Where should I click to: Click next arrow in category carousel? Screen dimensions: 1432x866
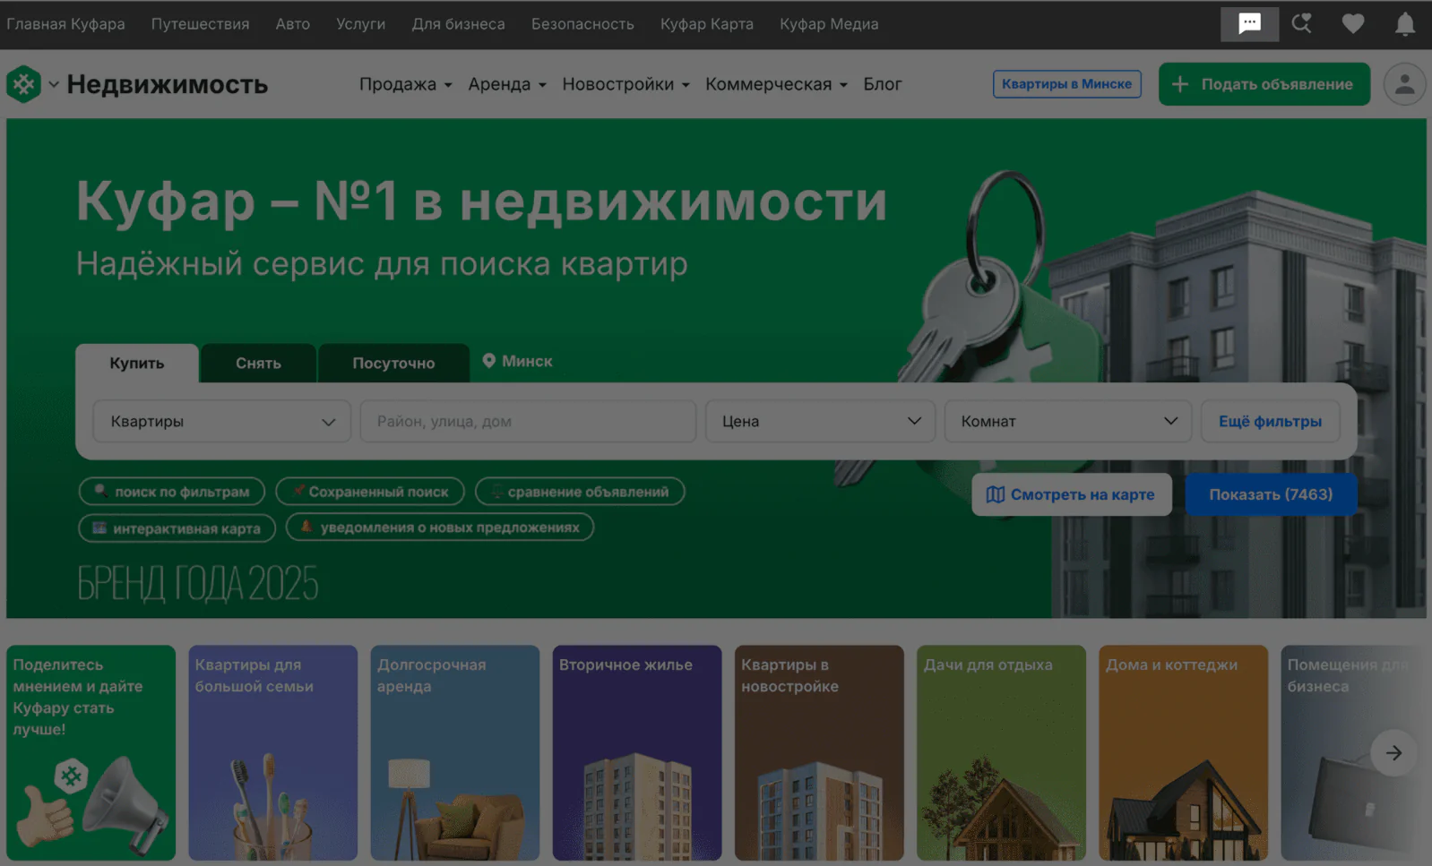click(1393, 753)
